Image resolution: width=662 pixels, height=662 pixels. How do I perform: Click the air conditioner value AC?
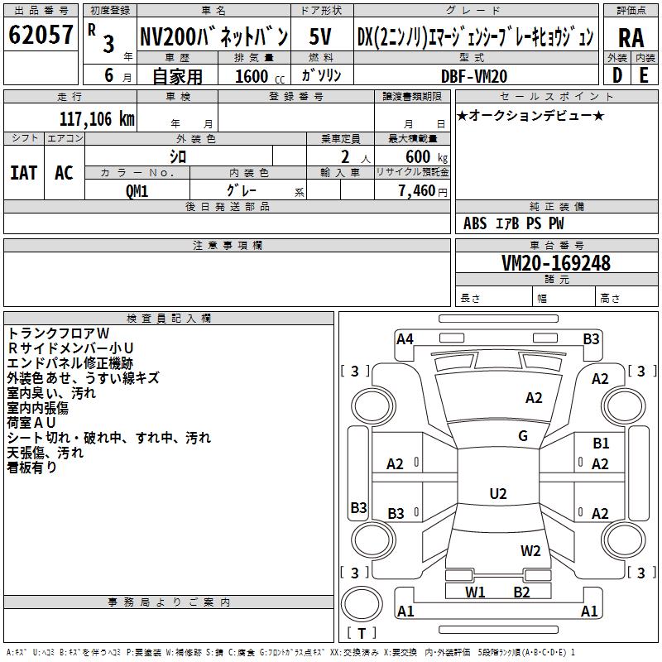click(x=64, y=173)
